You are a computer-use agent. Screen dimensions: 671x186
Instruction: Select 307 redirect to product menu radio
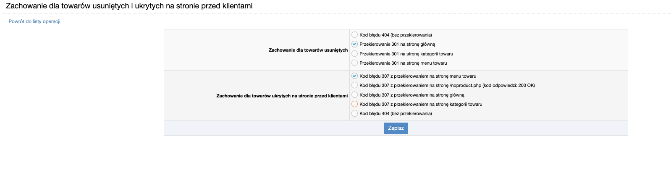pos(355,76)
